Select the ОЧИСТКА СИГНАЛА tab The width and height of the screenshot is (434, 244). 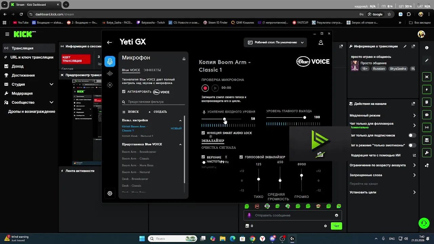click(219, 148)
